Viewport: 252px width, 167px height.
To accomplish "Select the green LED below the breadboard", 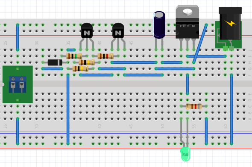I will (x=185, y=154).
